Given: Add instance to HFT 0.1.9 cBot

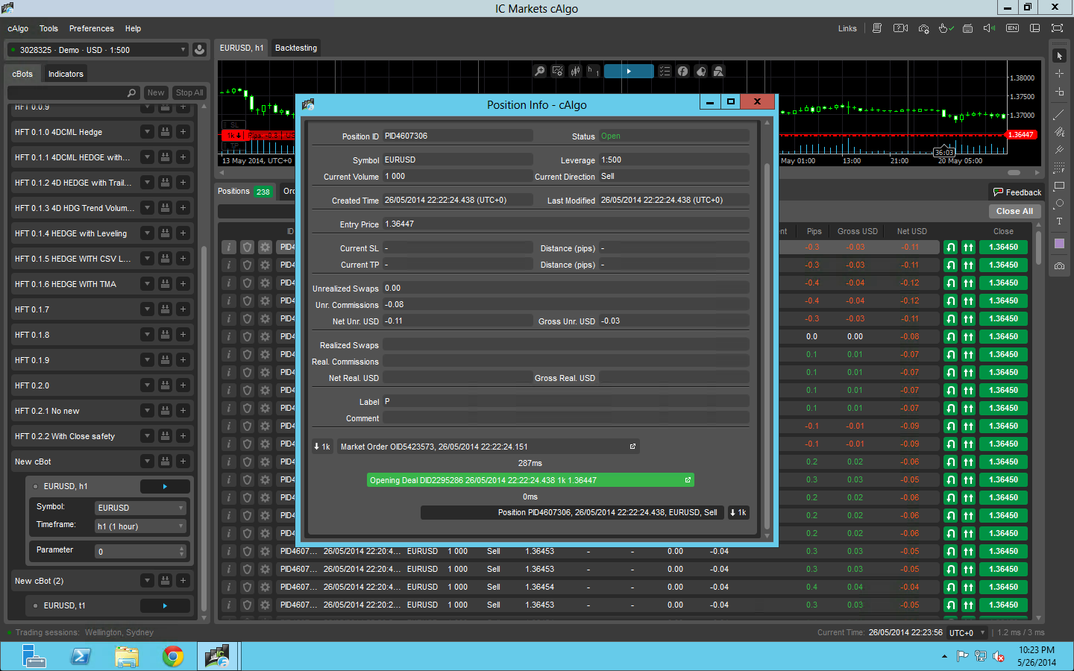Looking at the screenshot, I should [183, 360].
